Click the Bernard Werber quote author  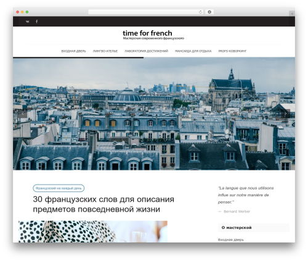(237, 212)
